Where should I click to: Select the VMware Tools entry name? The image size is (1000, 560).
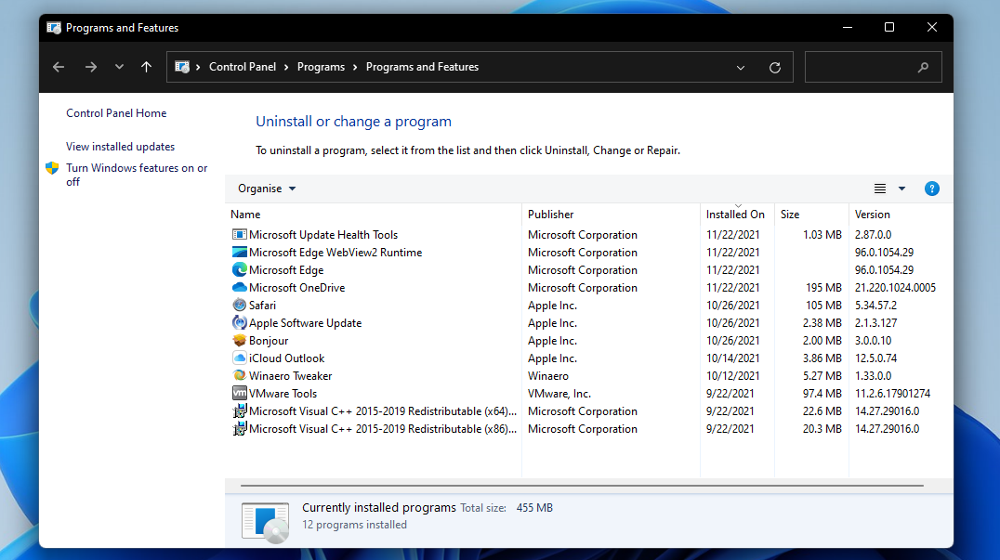tap(283, 394)
